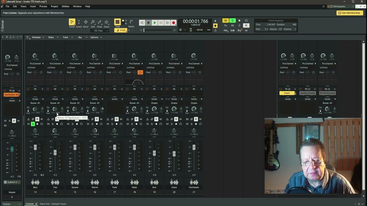Toggle the Snap grid button
The width and height of the screenshot is (367, 206).
(117, 22)
